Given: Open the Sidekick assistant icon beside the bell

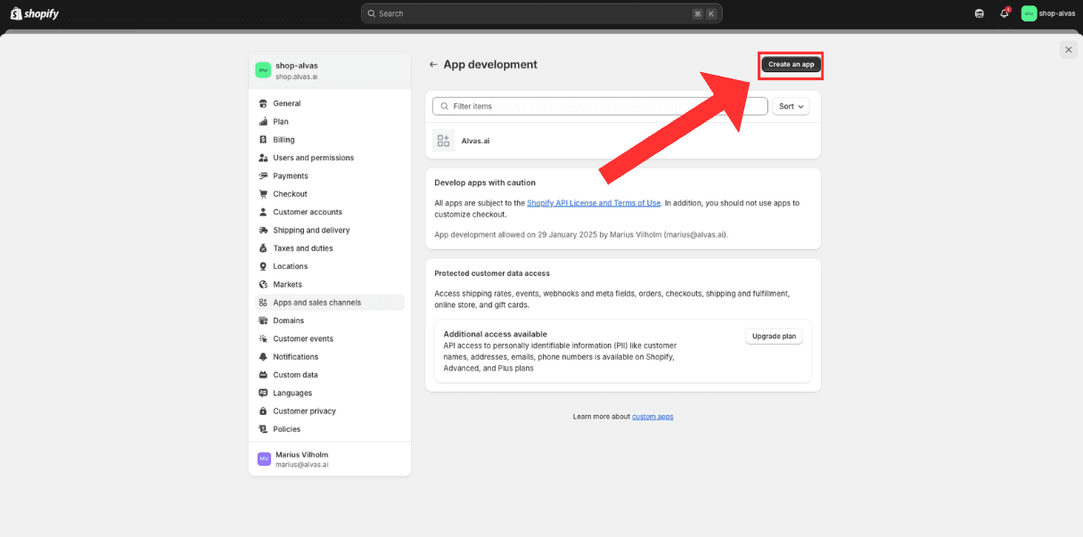Looking at the screenshot, I should [x=980, y=13].
